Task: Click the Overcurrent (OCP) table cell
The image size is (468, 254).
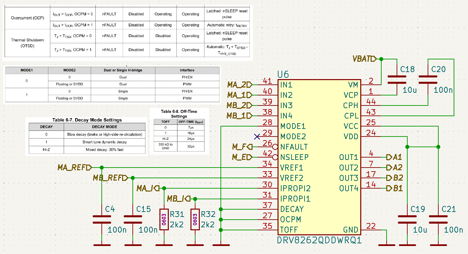Action: pos(27,18)
